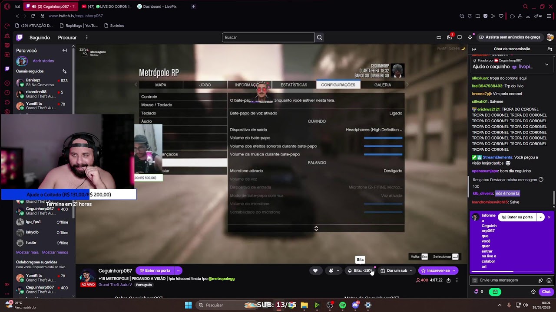Adjust 'Volume da música durante bate-papo' slider
The width and height of the screenshot is (556, 312).
click(x=383, y=154)
